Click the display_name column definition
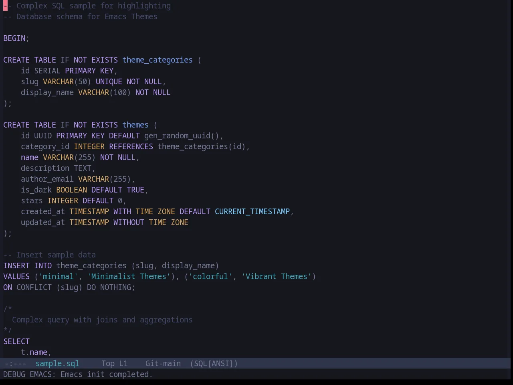 47,92
